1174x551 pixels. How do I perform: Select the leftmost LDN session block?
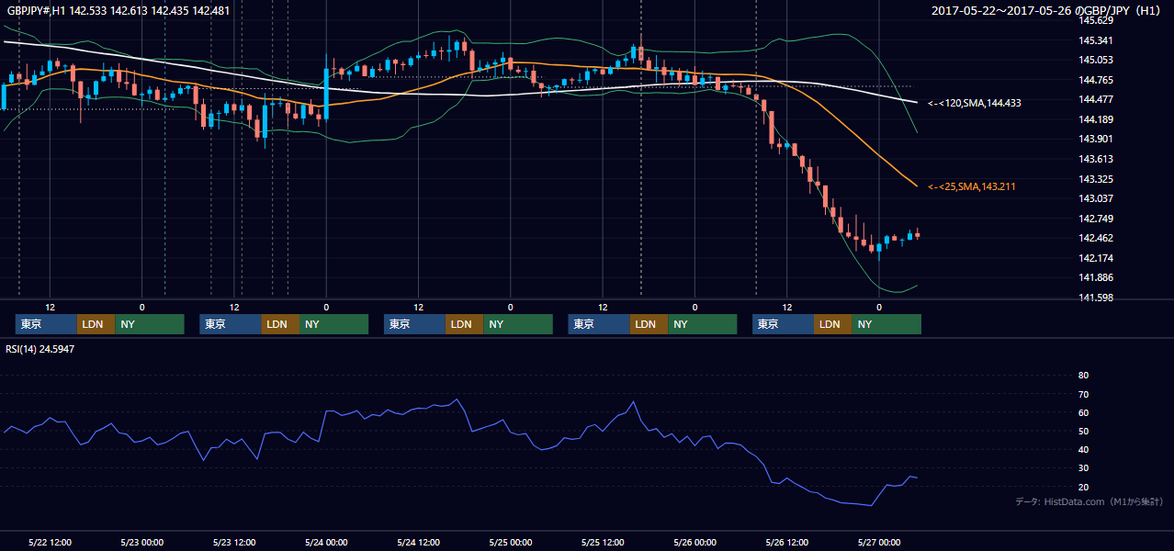tap(96, 324)
